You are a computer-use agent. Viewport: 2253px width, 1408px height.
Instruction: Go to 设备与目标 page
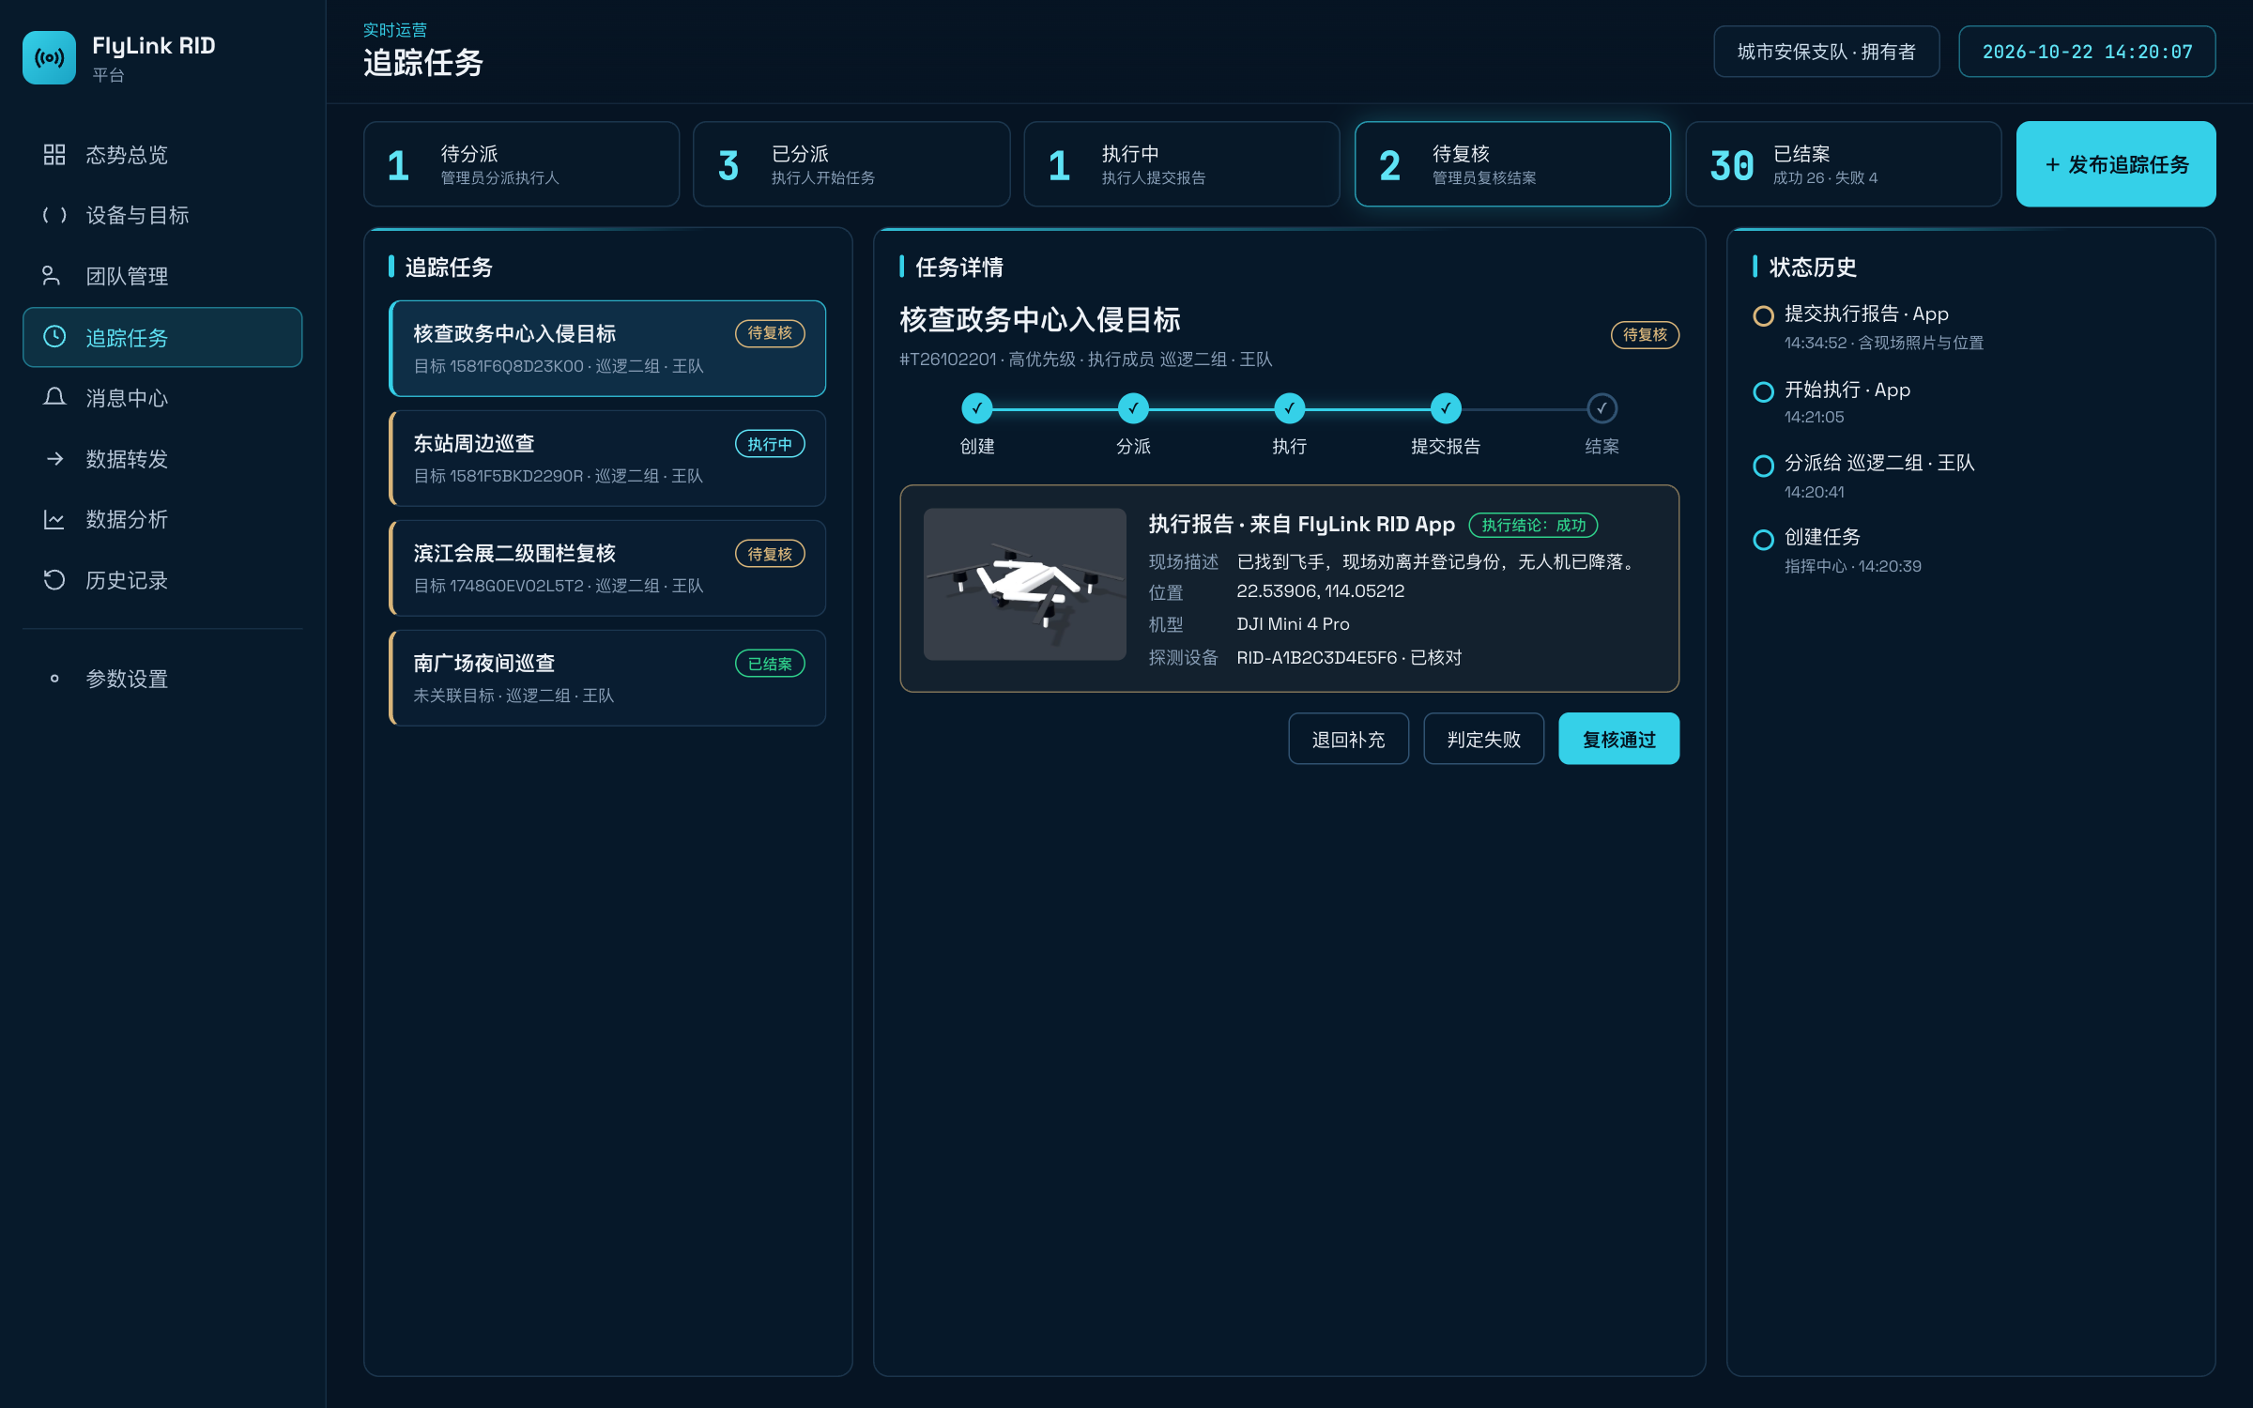tap(162, 216)
